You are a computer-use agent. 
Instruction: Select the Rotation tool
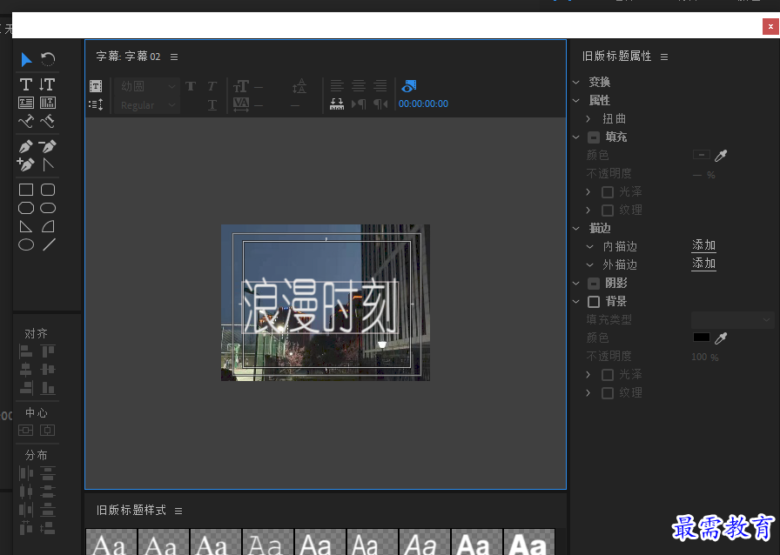tap(48, 60)
